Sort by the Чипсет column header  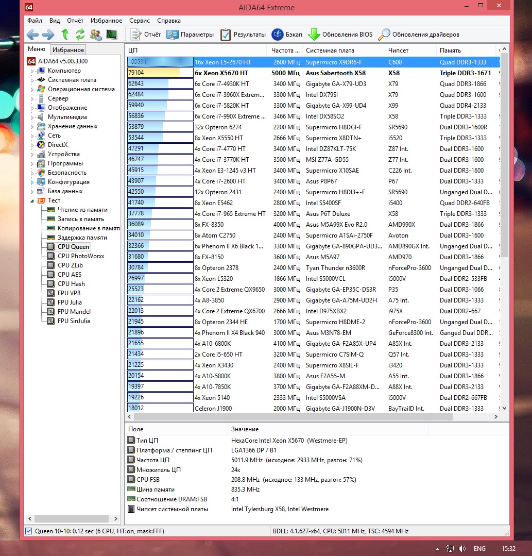[x=410, y=50]
